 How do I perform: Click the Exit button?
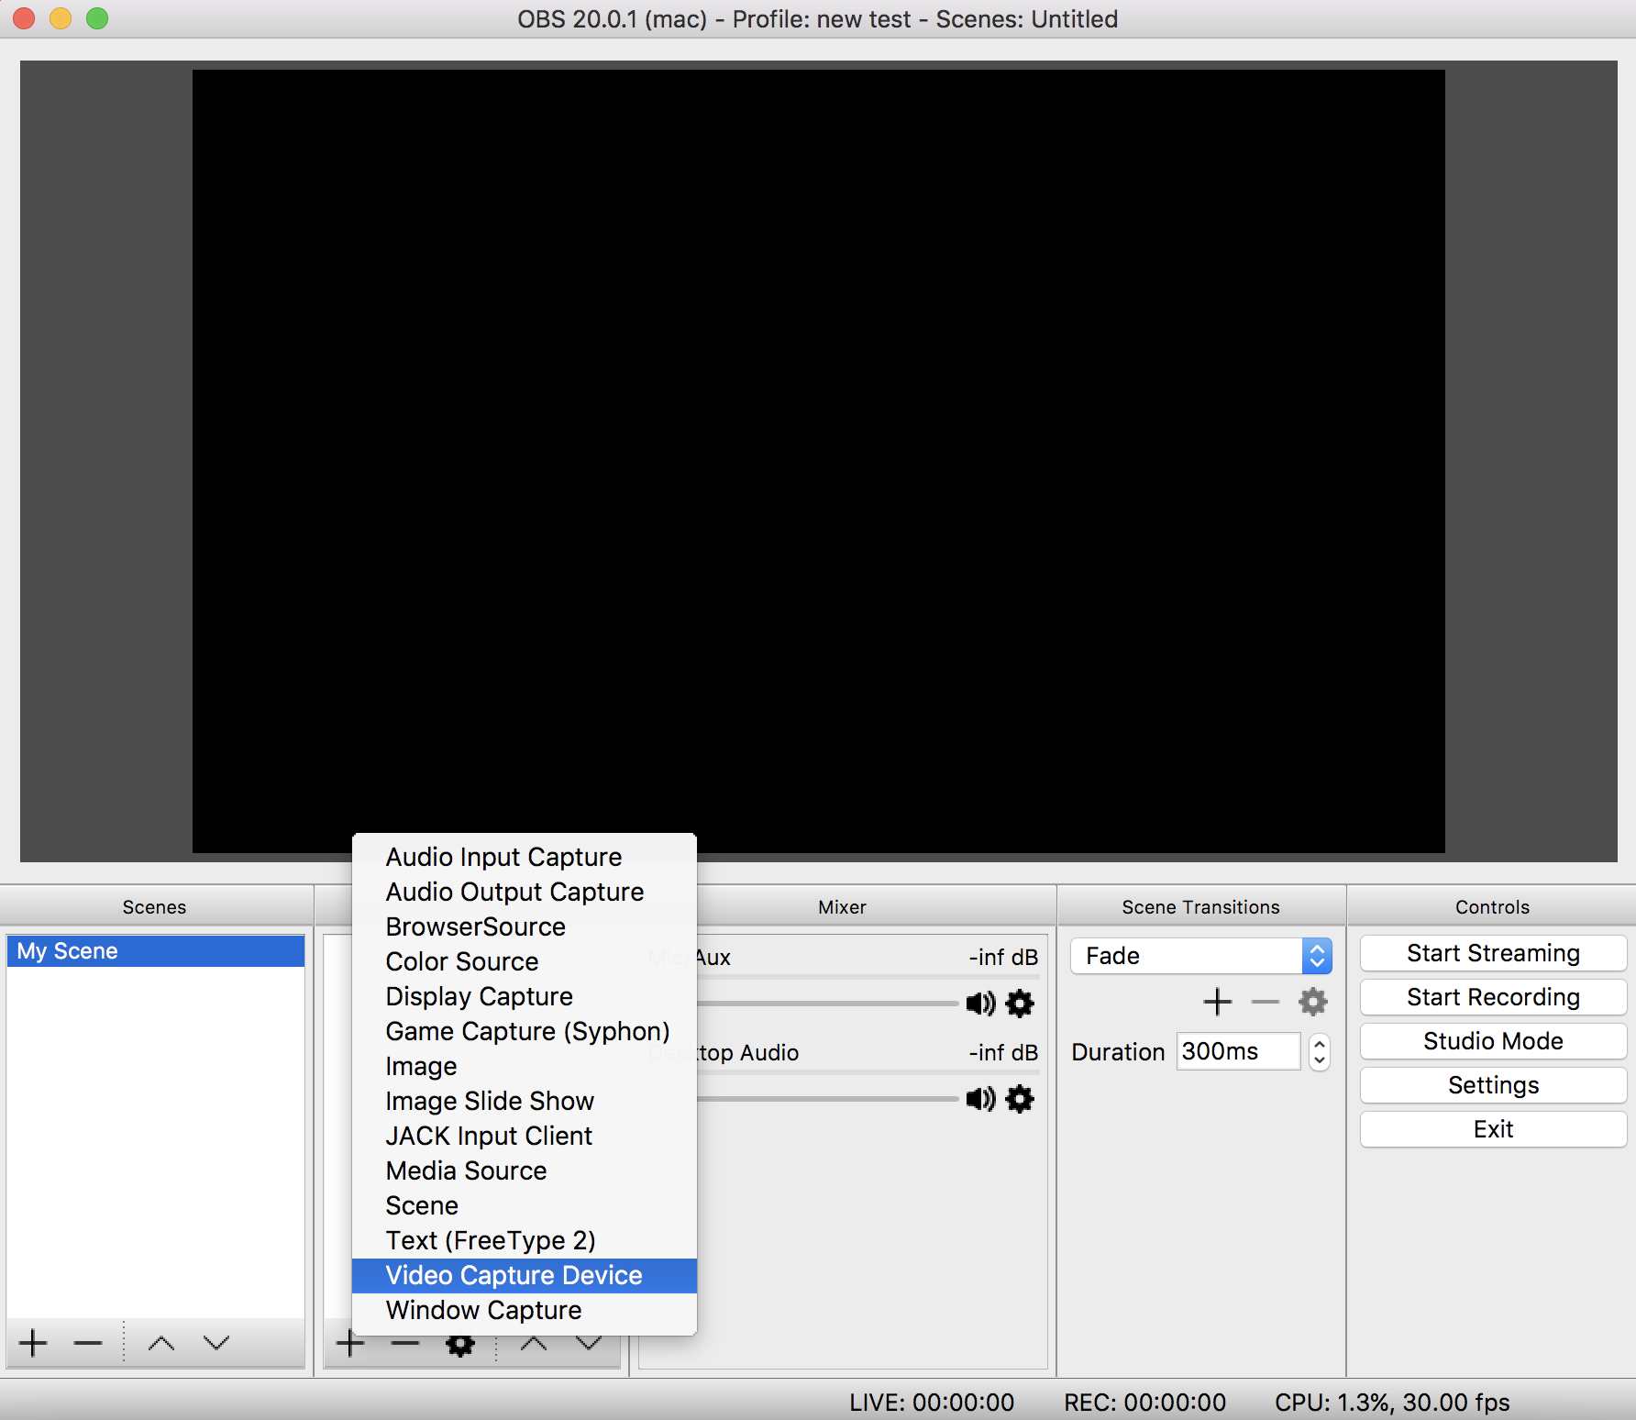(1493, 1129)
